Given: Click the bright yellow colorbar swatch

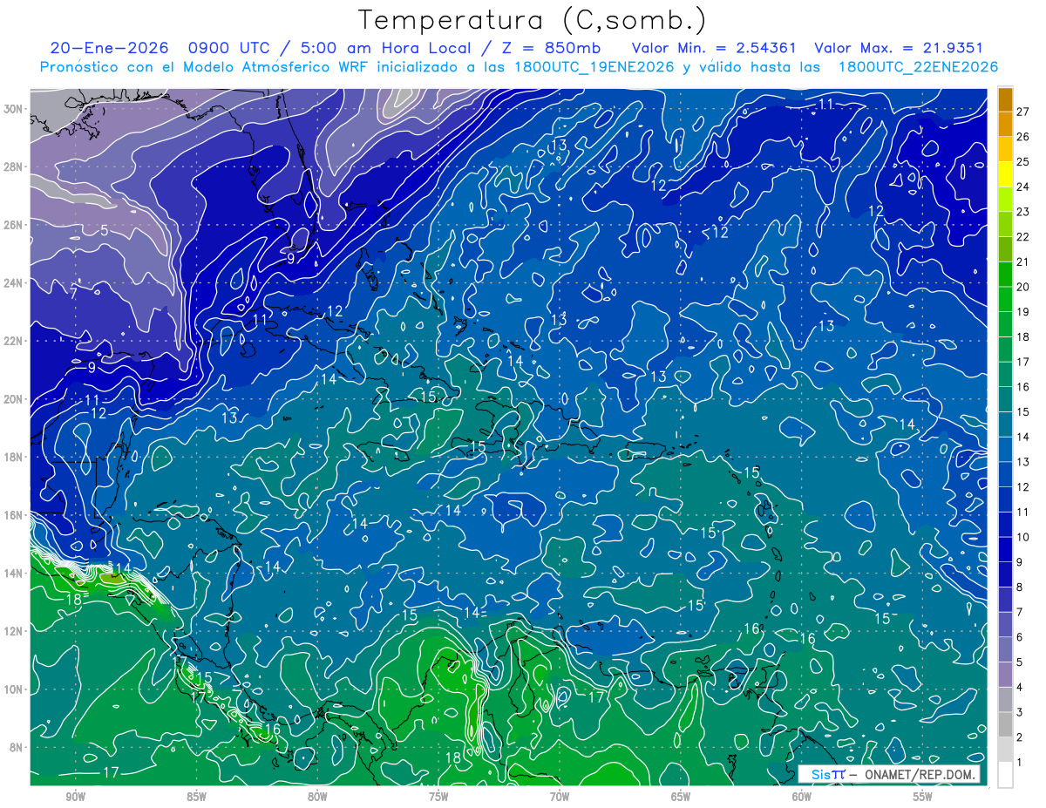Looking at the screenshot, I should point(1005,174).
